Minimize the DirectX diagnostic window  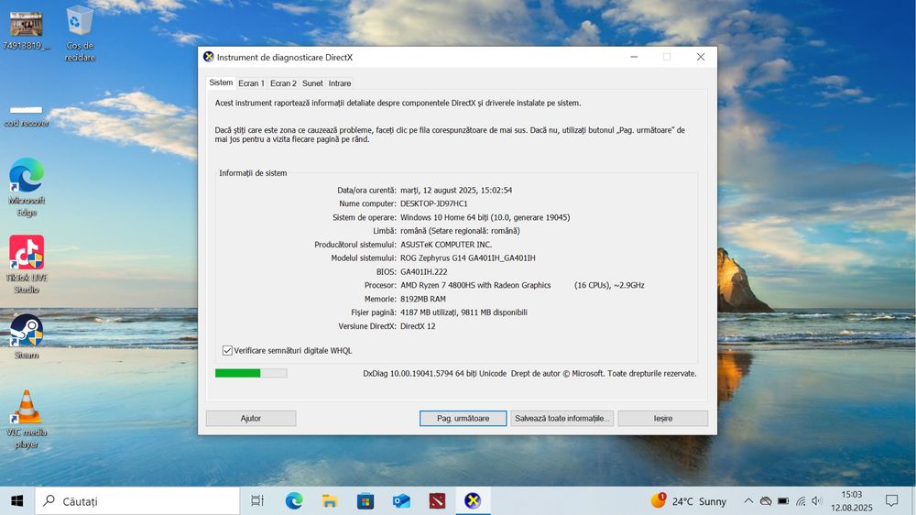click(x=634, y=57)
